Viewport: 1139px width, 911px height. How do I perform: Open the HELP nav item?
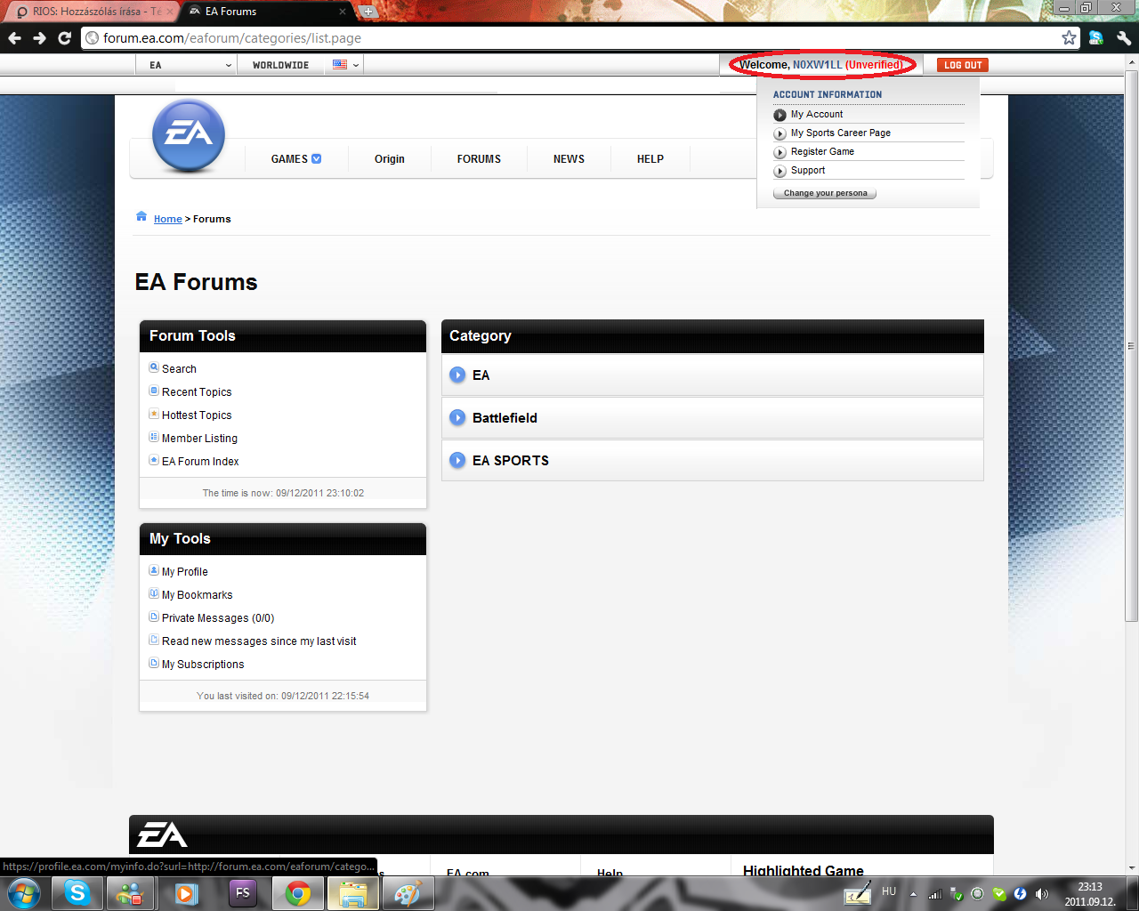coord(650,159)
